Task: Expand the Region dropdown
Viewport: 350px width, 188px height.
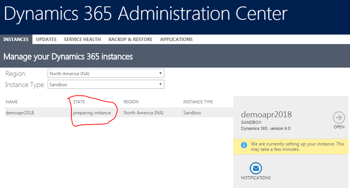Action: (x=106, y=73)
